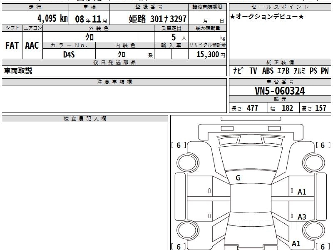Screen dimensions: 333x250
Task: Click the リサイクル預託金 header
Action: tap(208, 45)
